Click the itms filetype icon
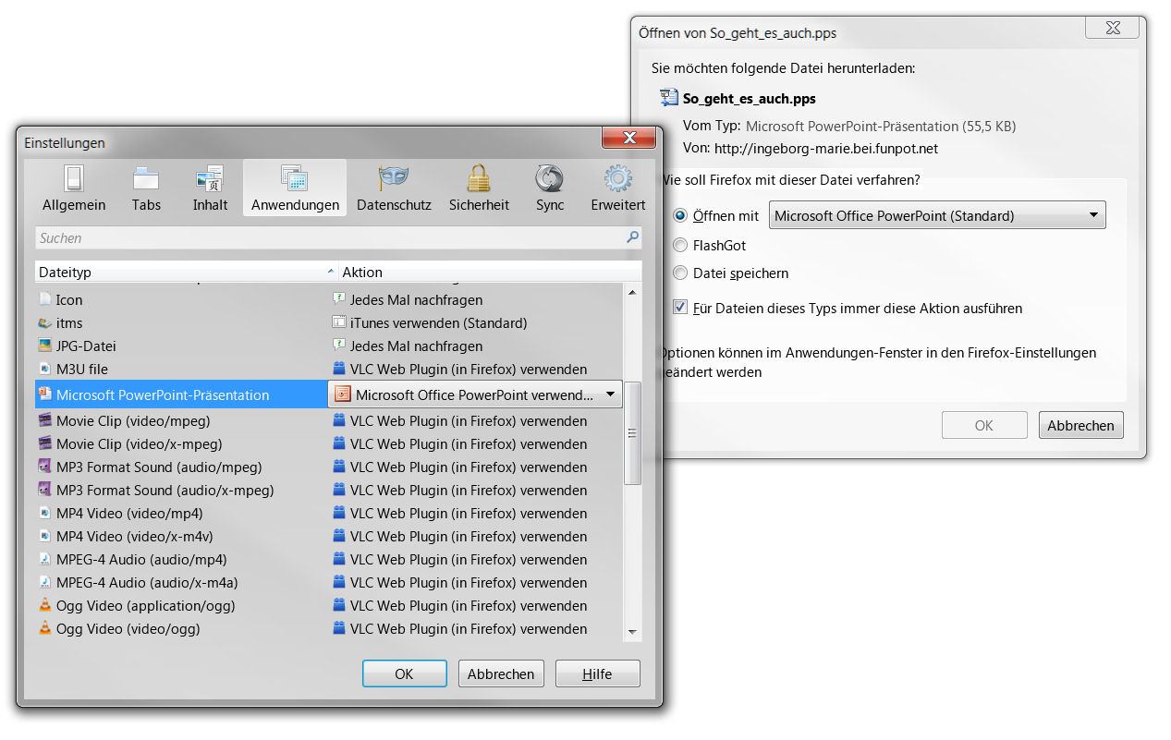This screenshot has width=1171, height=740. tap(45, 322)
